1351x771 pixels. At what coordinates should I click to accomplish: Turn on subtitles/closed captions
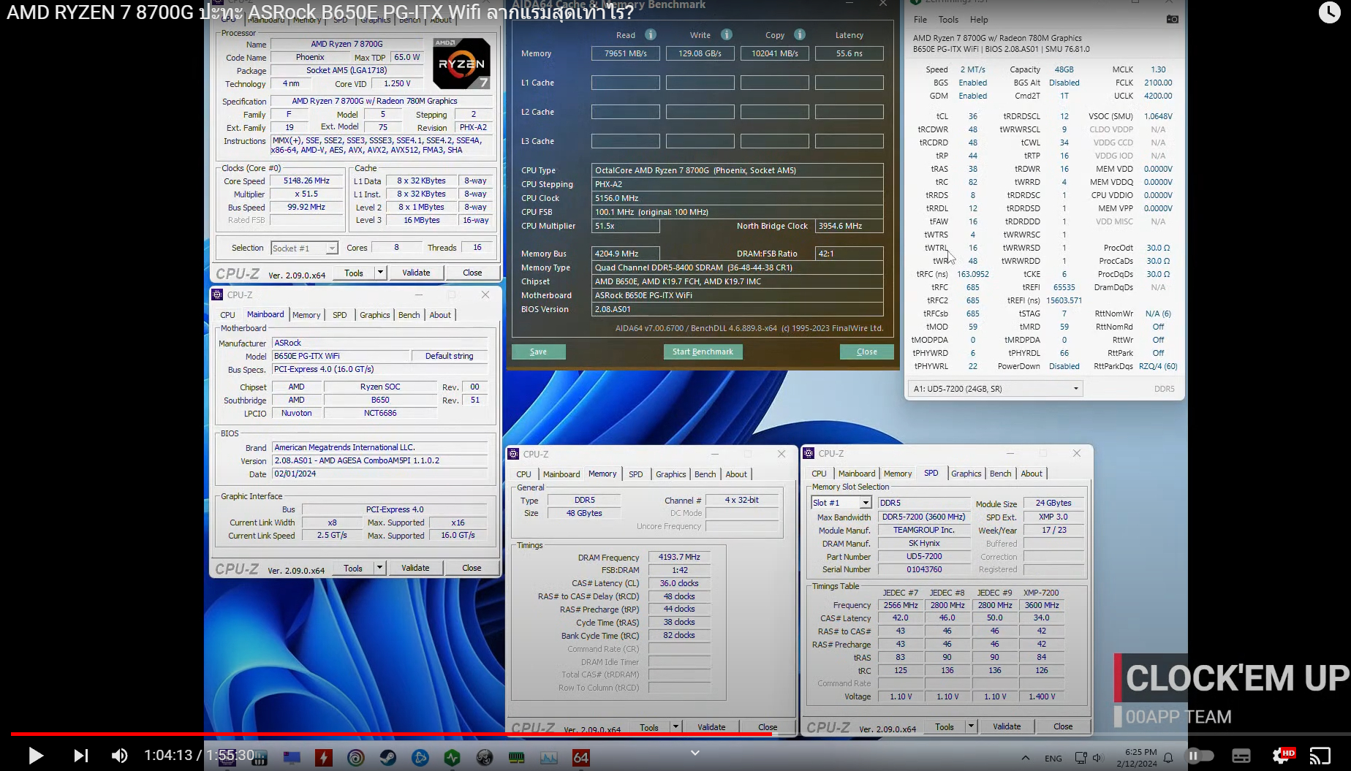pyautogui.click(x=1241, y=756)
